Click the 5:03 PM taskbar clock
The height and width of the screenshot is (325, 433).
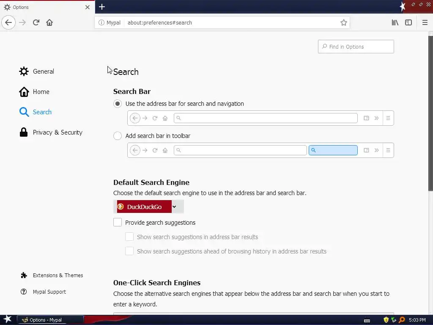pos(417,320)
